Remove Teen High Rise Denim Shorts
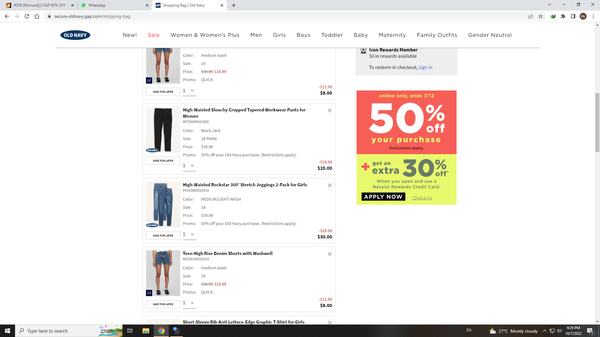Image resolution: width=600 pixels, height=337 pixels. tap(330, 254)
